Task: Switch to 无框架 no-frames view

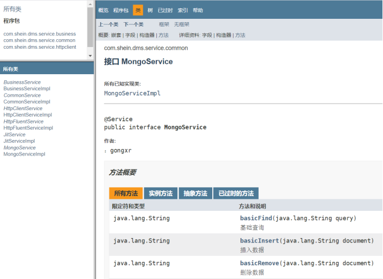Action: pyautogui.click(x=181, y=24)
